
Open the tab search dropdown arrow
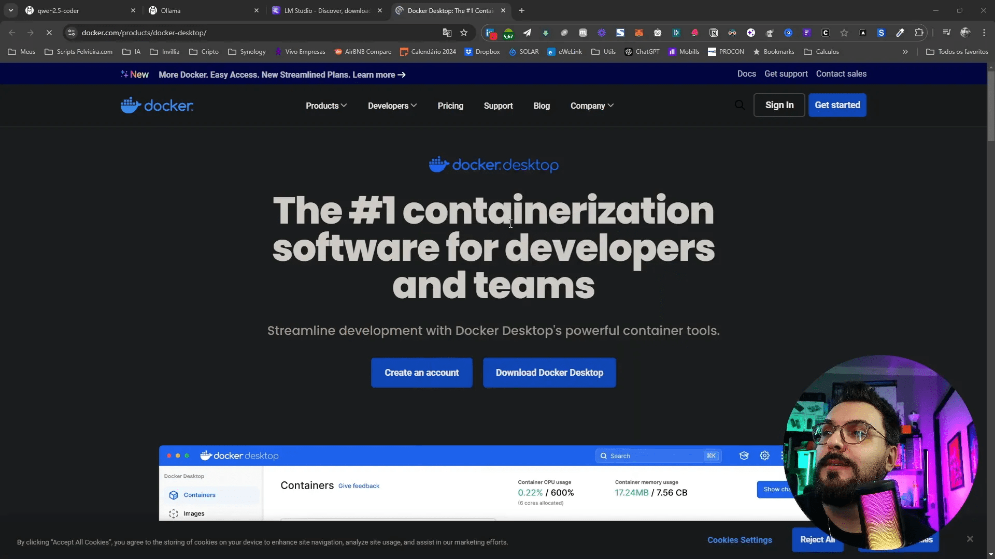tap(10, 10)
